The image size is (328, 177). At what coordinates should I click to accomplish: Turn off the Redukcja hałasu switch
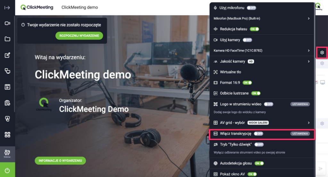click(x=254, y=29)
